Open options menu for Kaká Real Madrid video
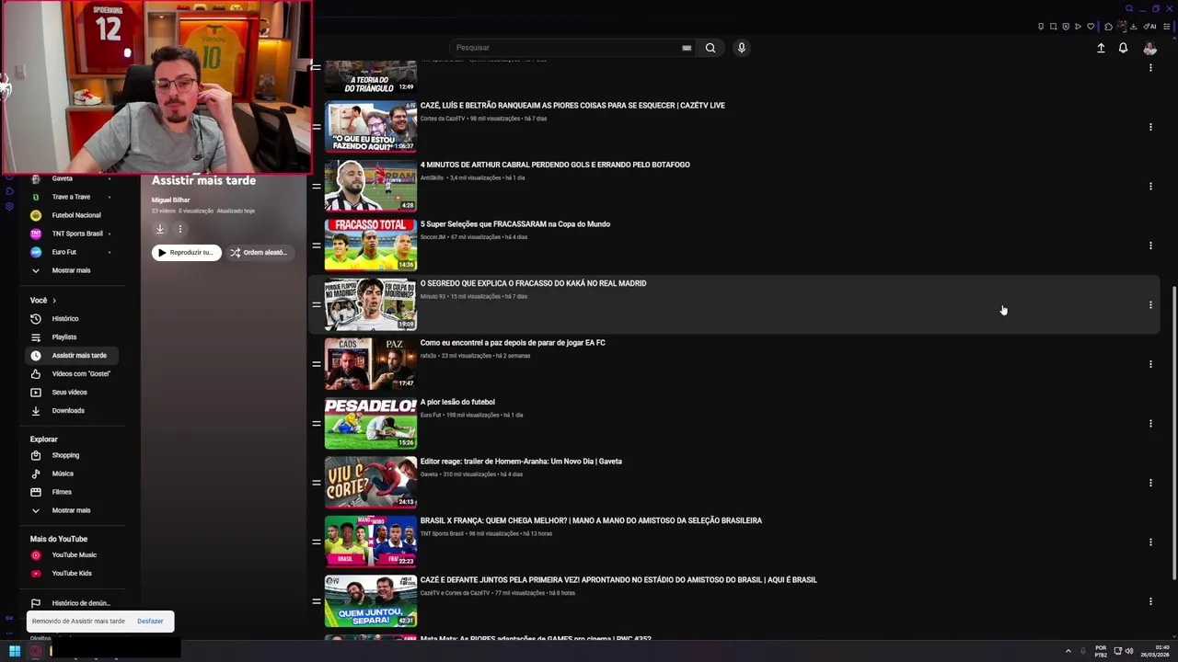Viewport: 1178px width, 662px height. click(x=1150, y=305)
